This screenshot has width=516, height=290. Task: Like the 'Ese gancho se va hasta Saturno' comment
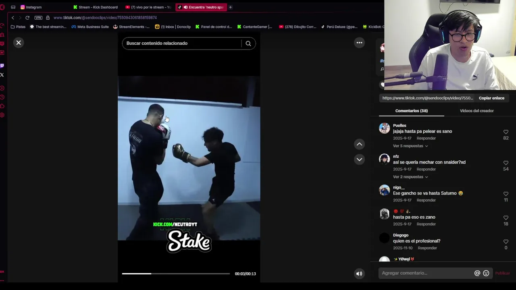click(506, 194)
